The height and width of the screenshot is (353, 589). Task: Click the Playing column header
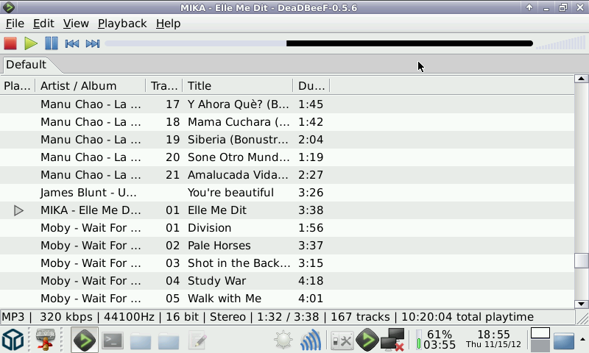point(17,86)
